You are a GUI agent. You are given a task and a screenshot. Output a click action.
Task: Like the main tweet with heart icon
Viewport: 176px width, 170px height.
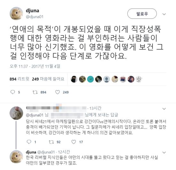[x=58, y=92]
